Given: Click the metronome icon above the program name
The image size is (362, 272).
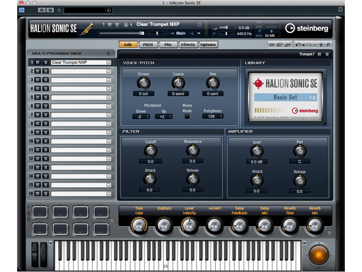Looking at the screenshot, I should (125, 25).
